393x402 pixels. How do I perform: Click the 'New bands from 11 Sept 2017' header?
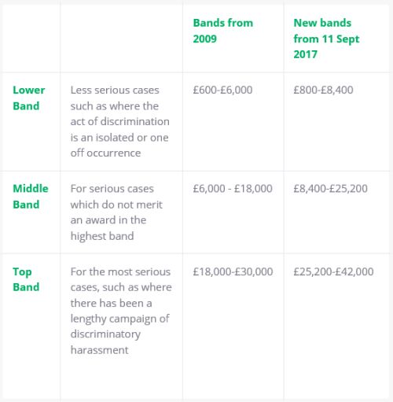(326, 39)
